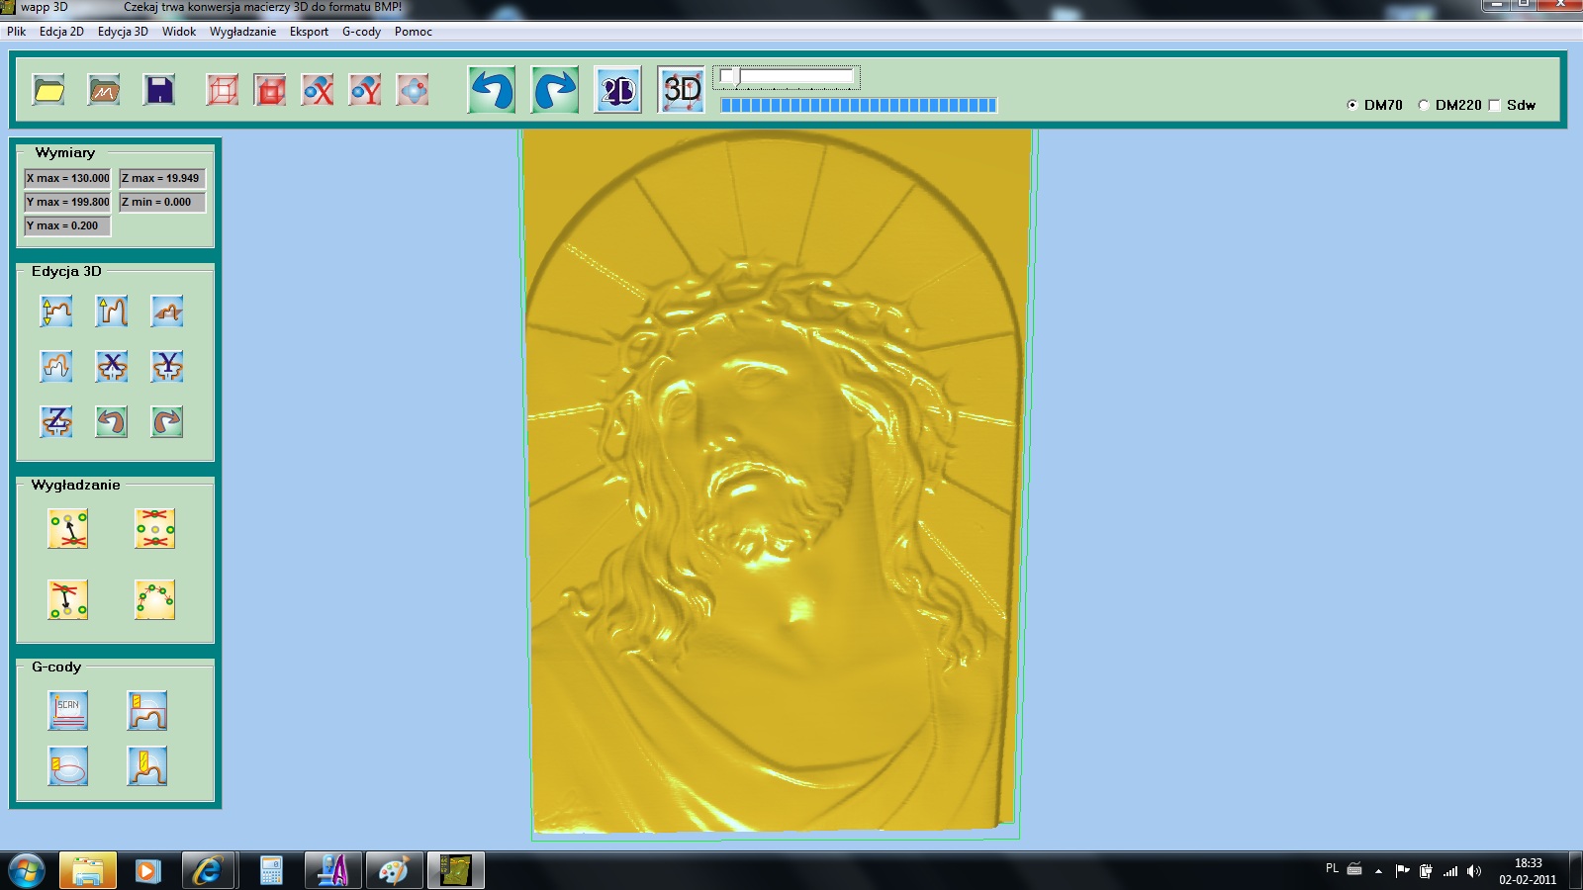Click the Z min = 0.000 field
This screenshot has height=890, width=1583.
(x=162, y=202)
